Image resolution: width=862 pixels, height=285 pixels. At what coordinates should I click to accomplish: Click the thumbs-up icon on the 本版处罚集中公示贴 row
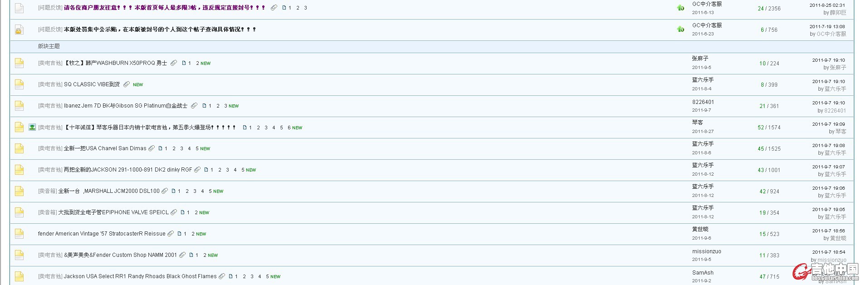(x=681, y=29)
